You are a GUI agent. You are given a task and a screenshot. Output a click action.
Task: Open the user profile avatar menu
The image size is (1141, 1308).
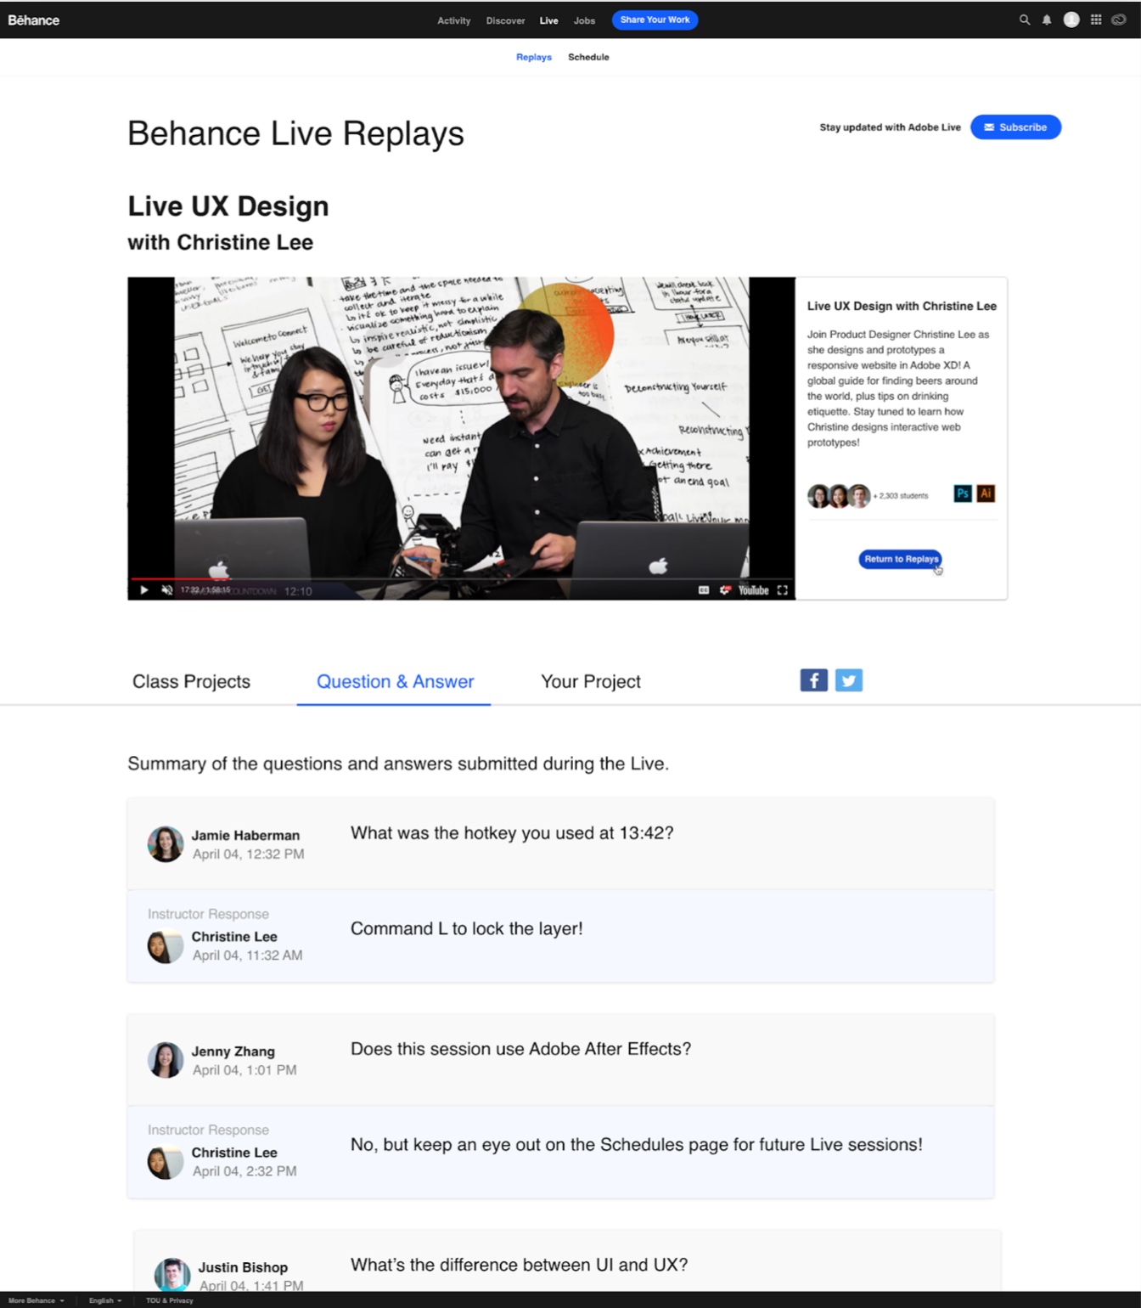pos(1071,20)
